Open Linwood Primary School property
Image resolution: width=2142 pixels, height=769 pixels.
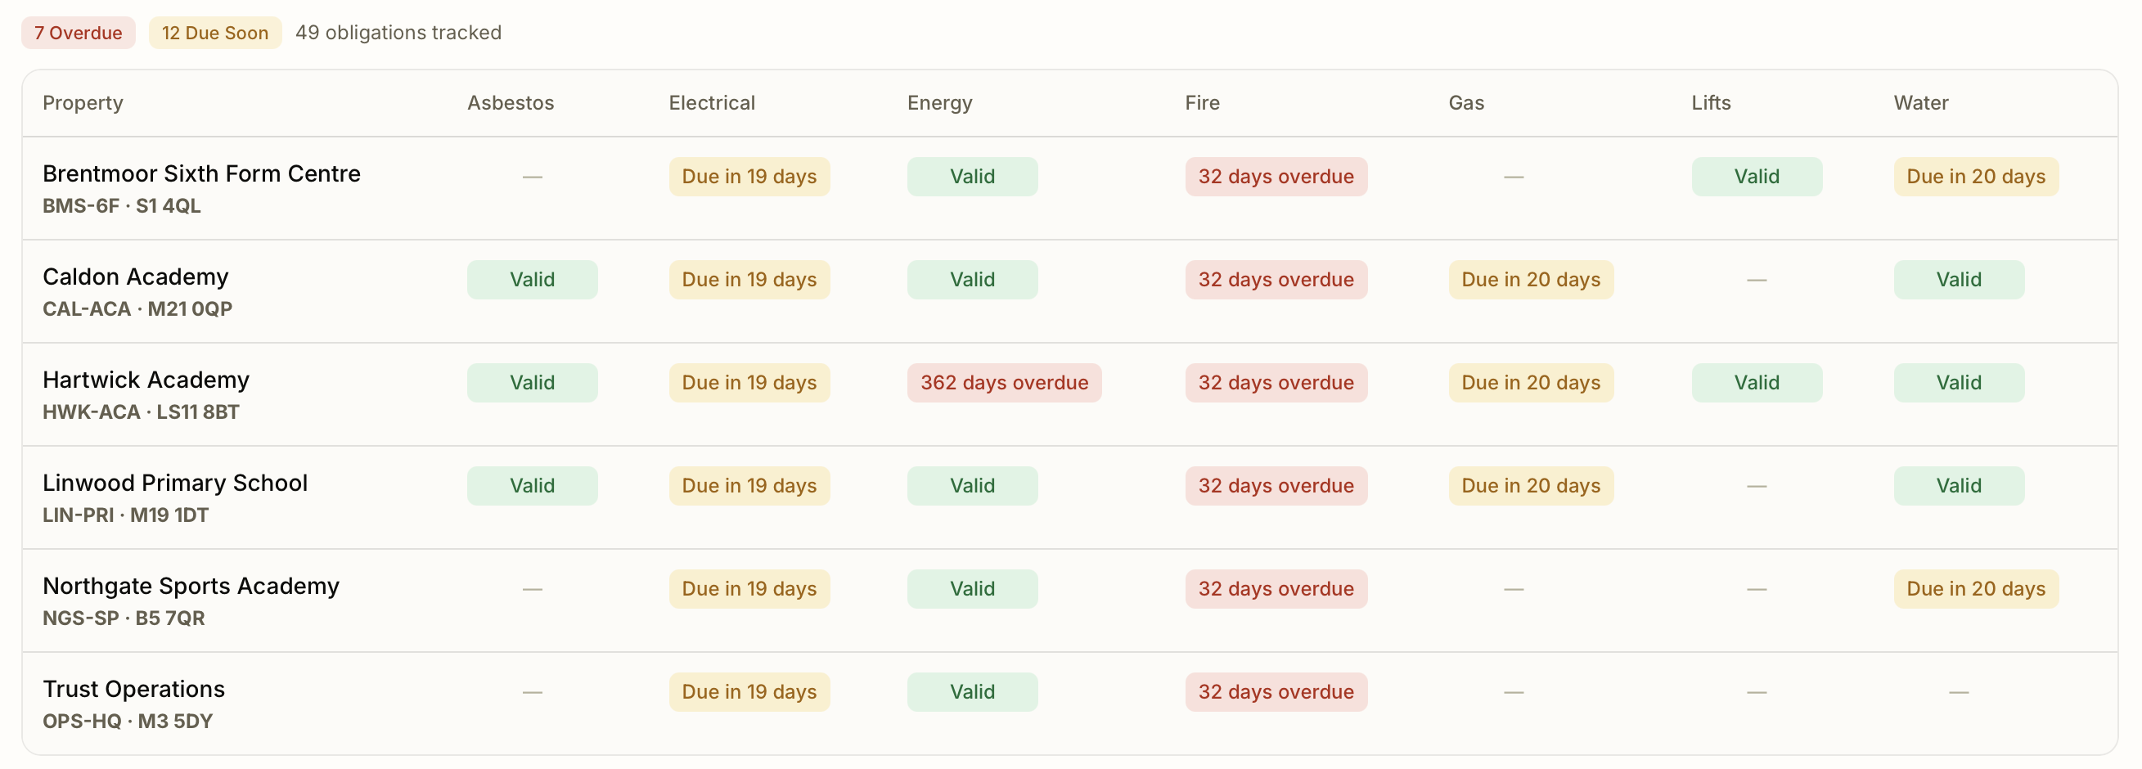tap(175, 483)
